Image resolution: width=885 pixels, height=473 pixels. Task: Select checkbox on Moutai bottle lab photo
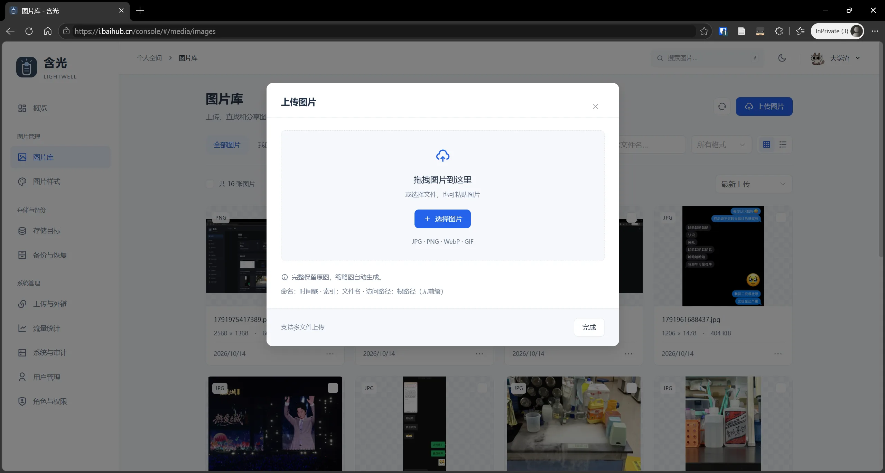tap(781, 388)
